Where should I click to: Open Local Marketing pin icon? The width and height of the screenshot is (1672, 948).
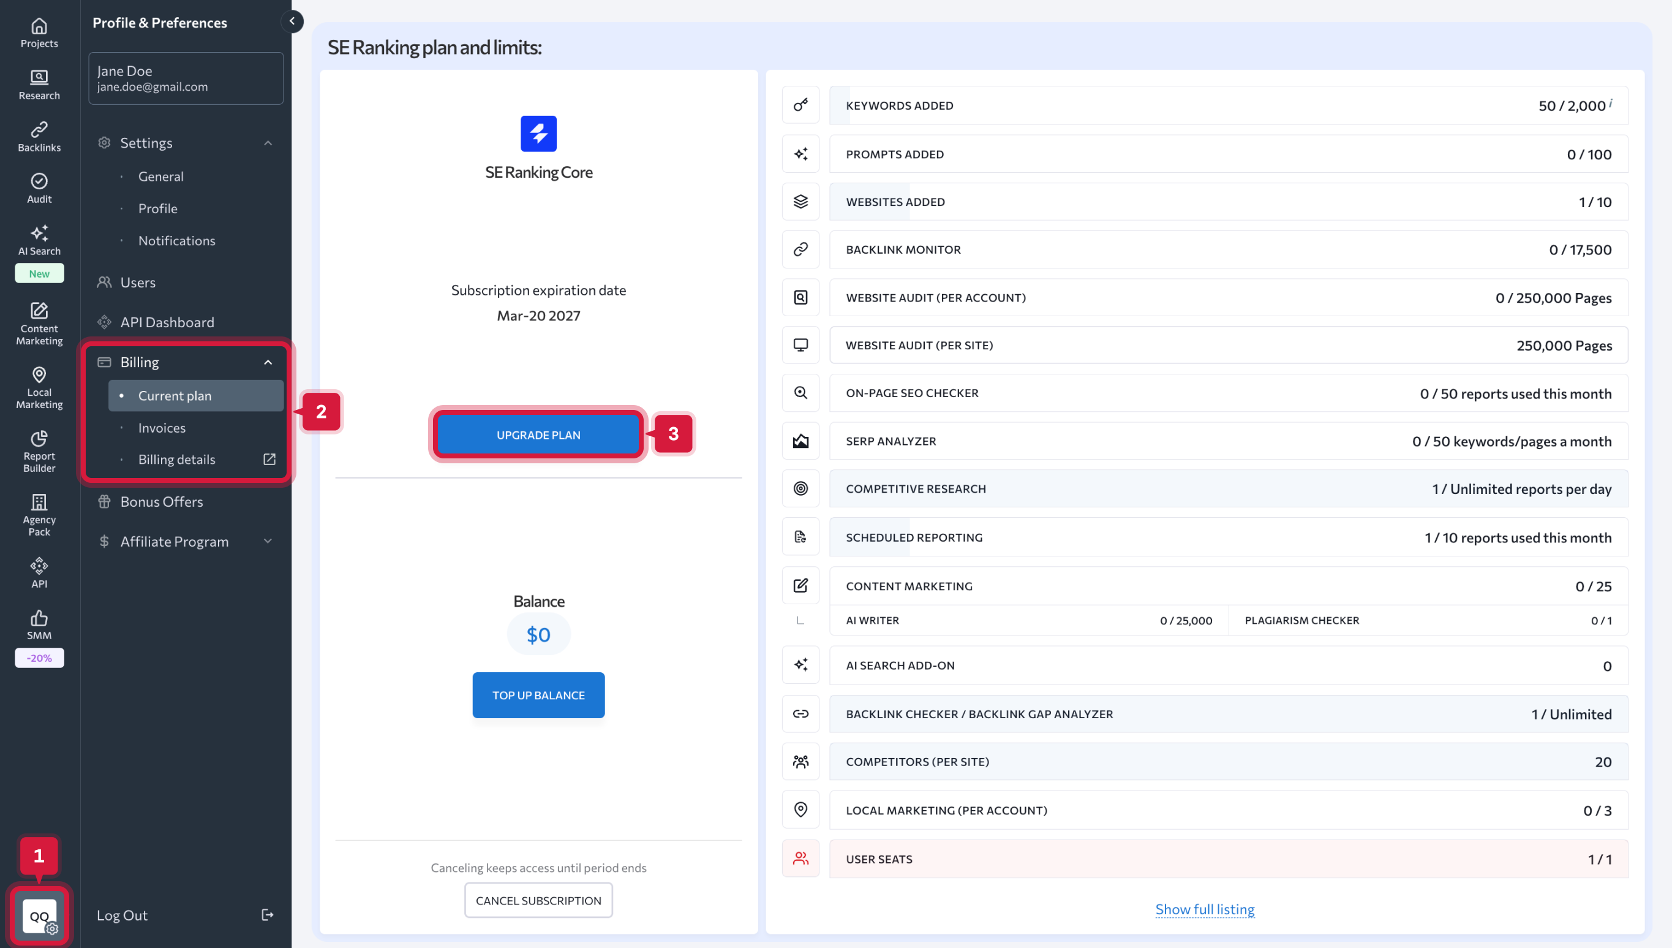(39, 375)
